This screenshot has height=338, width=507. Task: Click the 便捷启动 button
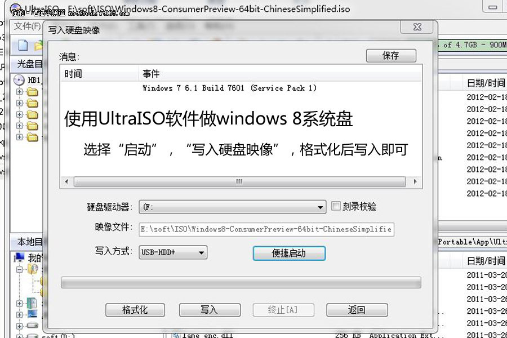point(289,253)
